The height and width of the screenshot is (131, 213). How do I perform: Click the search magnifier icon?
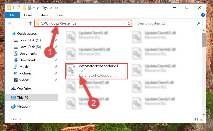click(x=199, y=23)
